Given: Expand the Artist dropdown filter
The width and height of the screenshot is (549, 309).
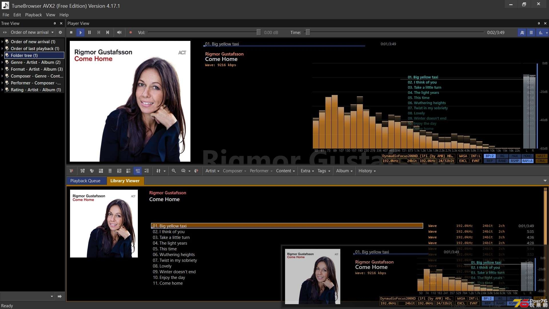Looking at the screenshot, I should [212, 171].
